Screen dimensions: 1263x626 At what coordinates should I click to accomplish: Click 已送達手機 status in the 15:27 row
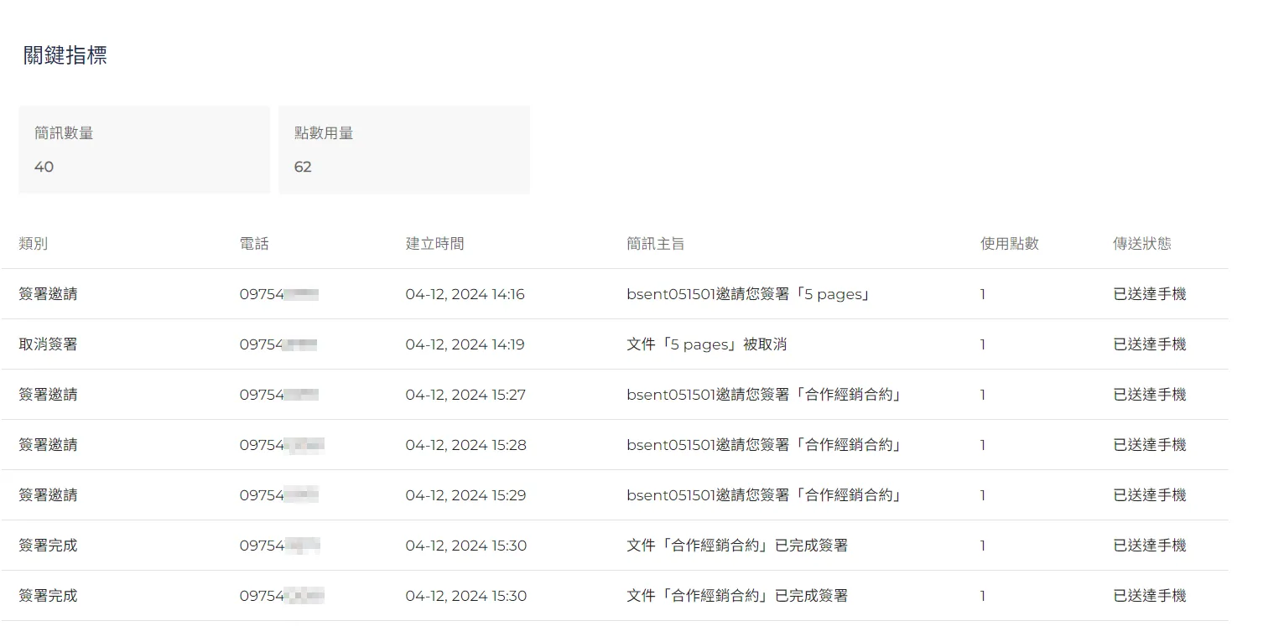coord(1149,395)
